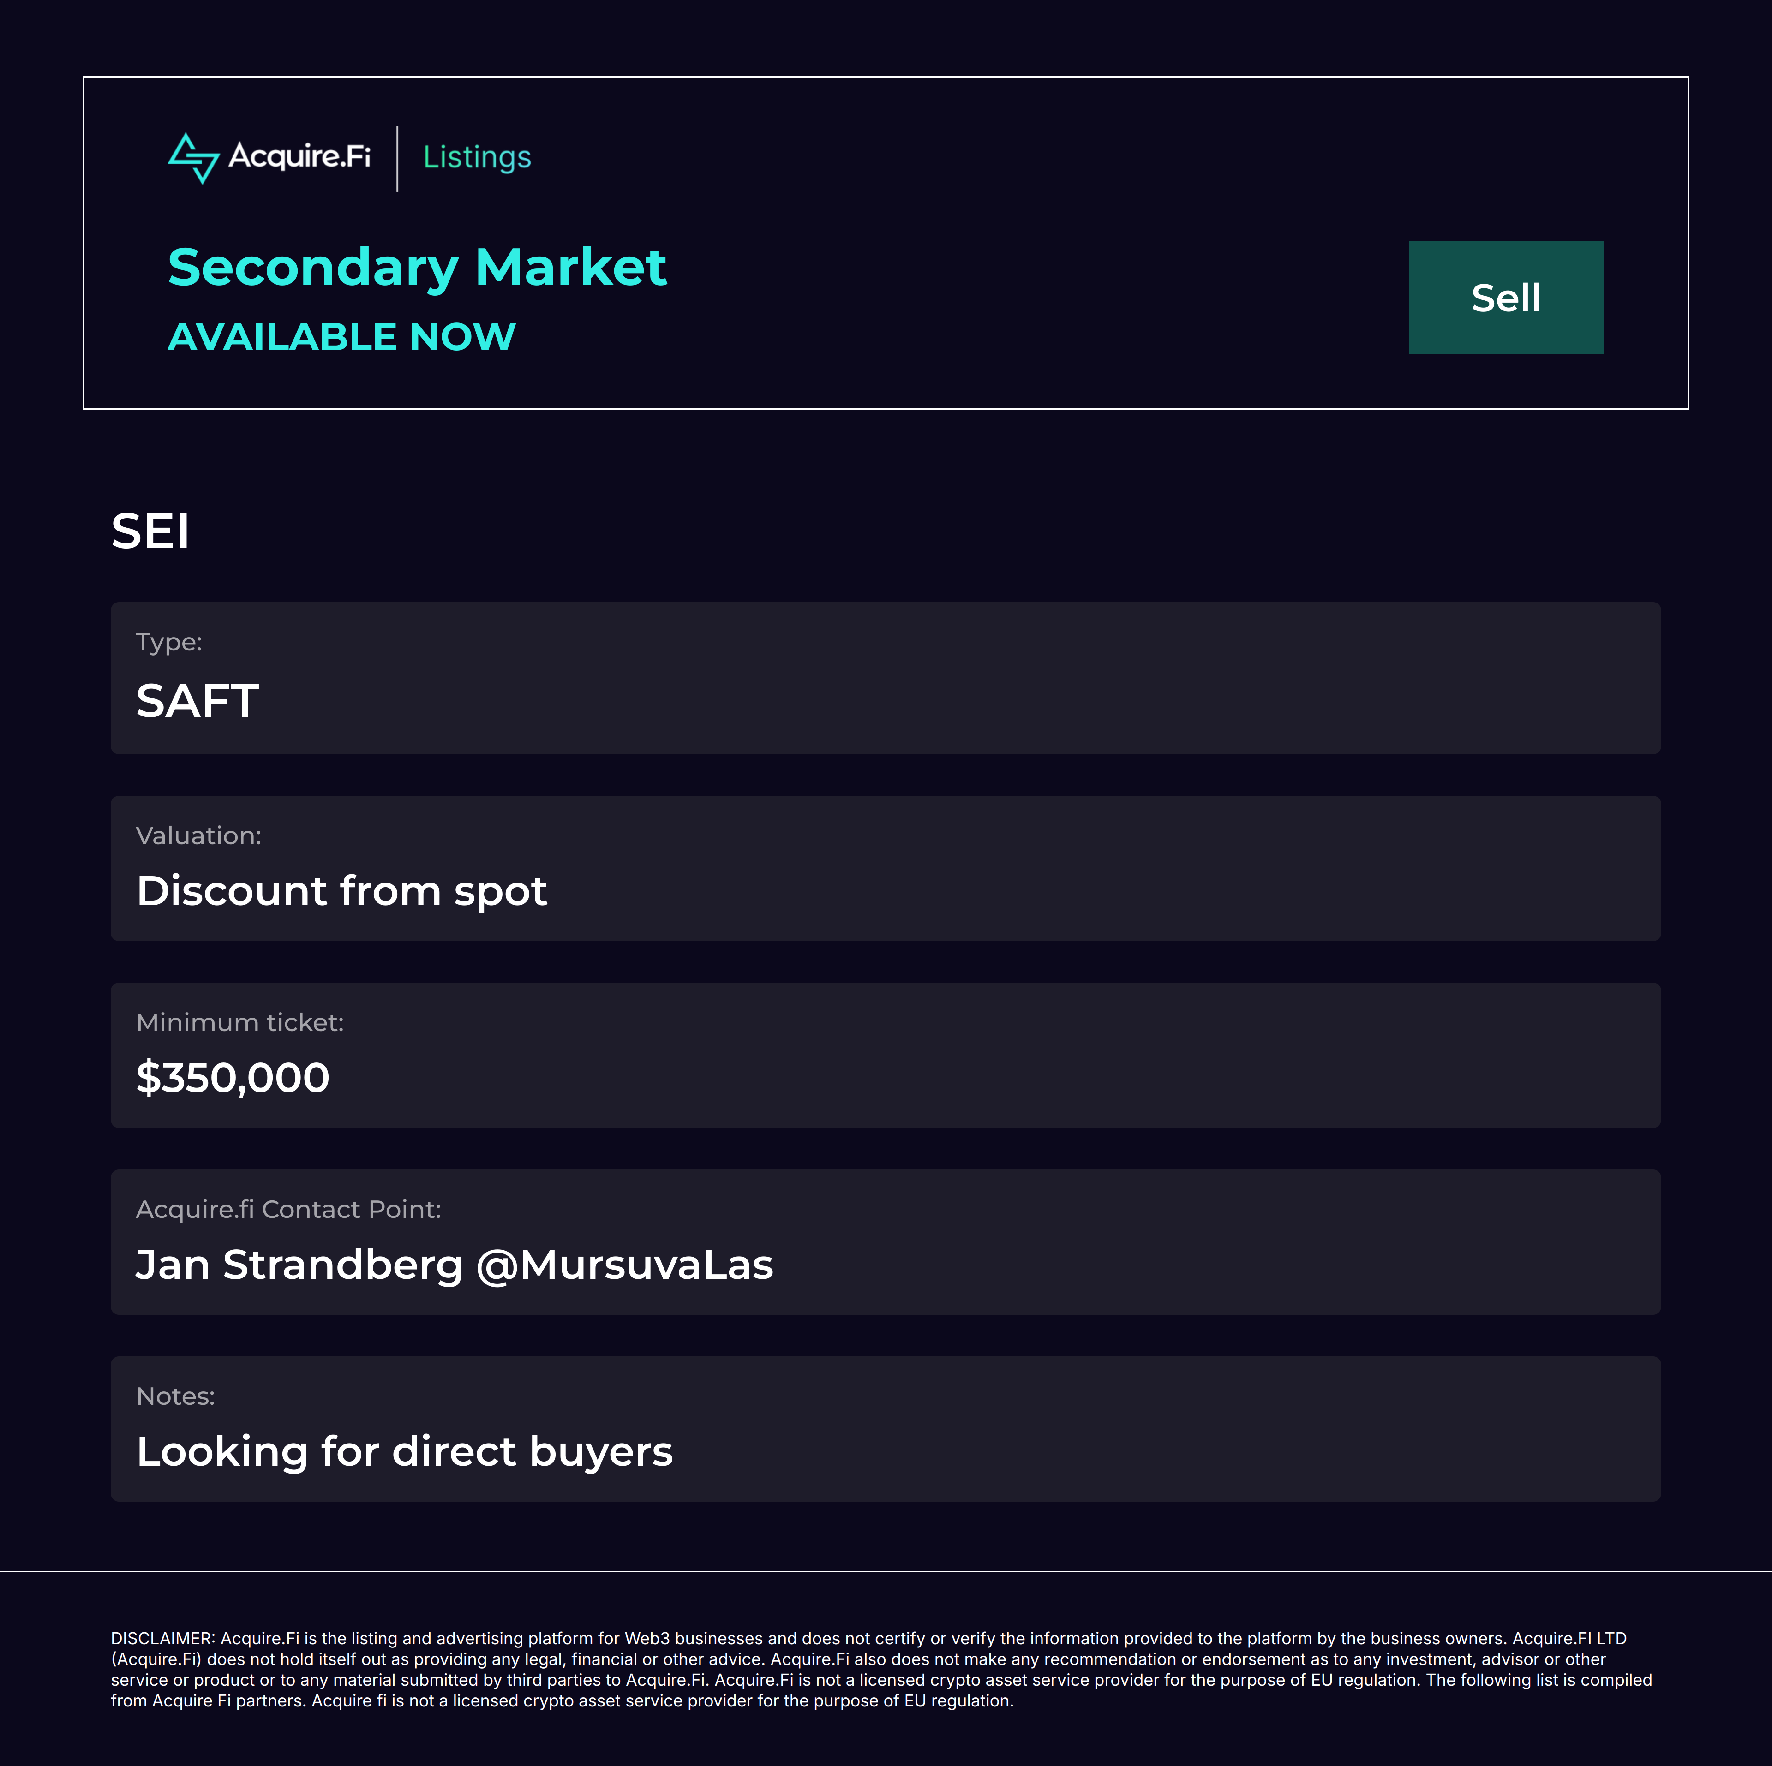Open the @MursuvaLas contact handle
Screen dimensions: 1772x1766
625,1265
